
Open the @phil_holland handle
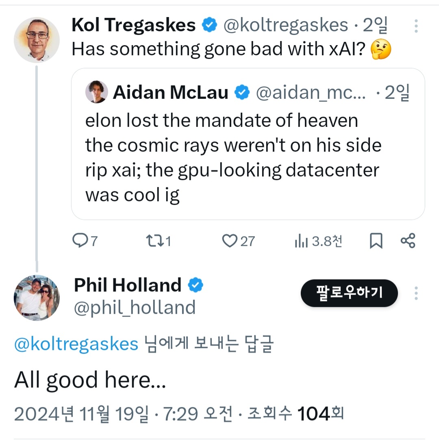click(135, 308)
